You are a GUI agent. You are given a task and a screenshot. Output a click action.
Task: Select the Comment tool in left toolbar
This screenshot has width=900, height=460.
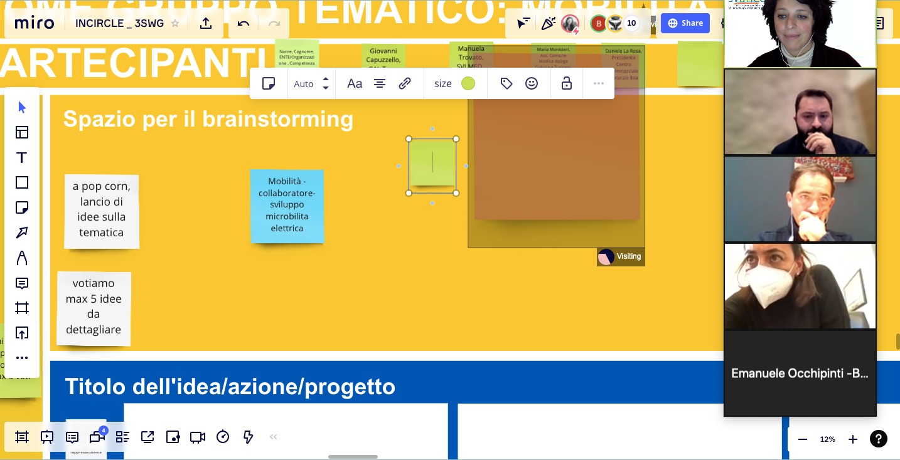[22, 283]
